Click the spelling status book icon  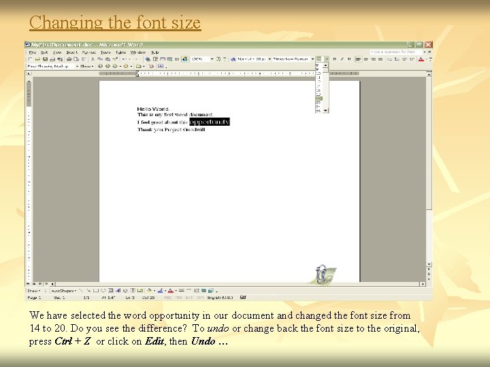pos(243,297)
